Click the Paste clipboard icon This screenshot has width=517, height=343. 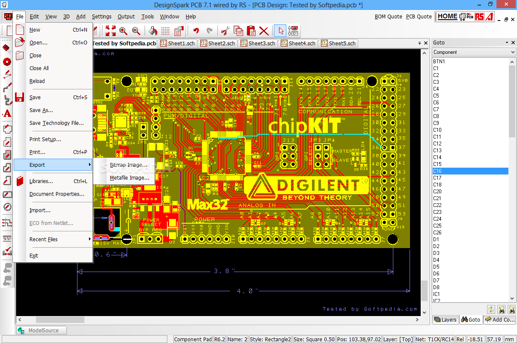coord(251,31)
